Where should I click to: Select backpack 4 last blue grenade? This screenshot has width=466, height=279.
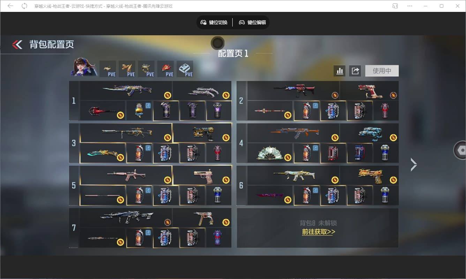(386, 153)
